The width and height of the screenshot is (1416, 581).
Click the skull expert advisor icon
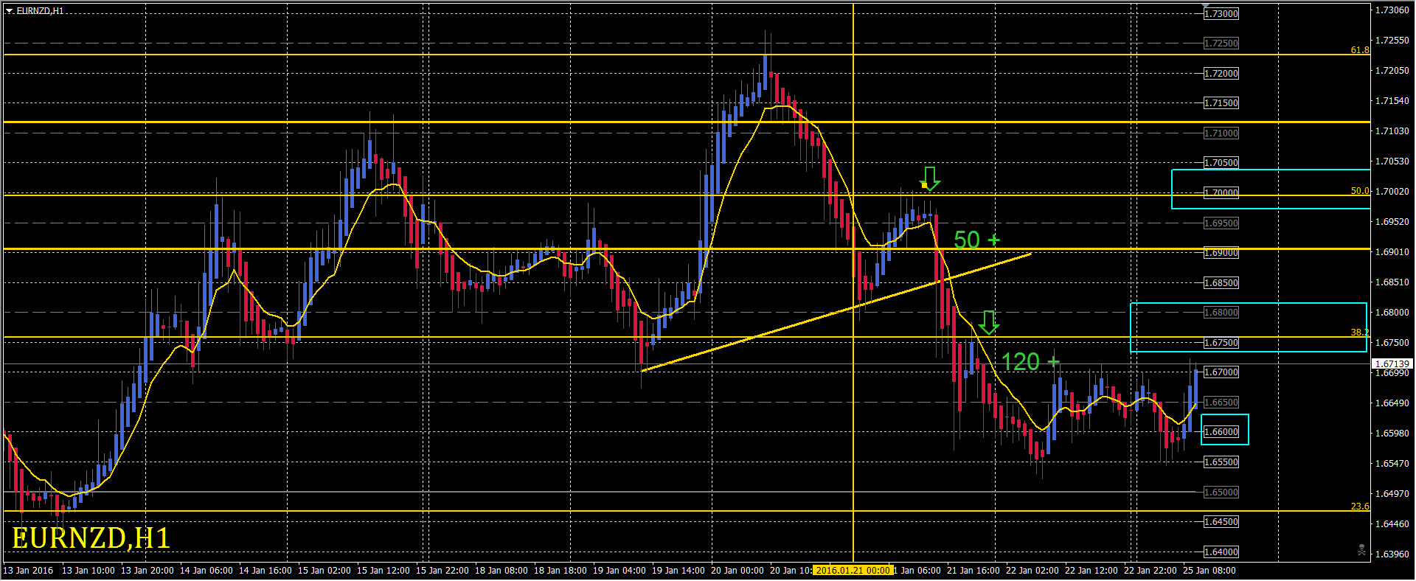(x=1361, y=550)
